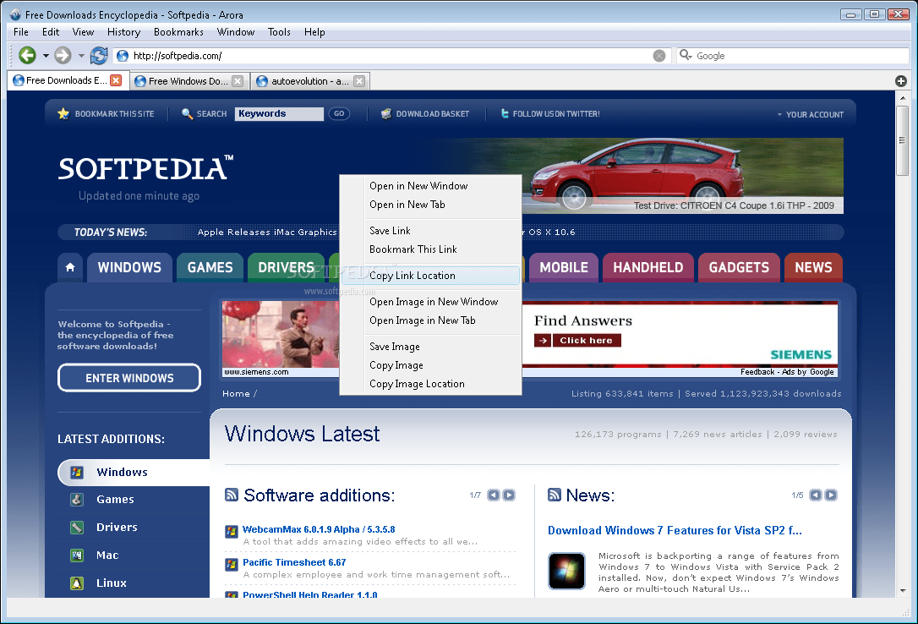Click the Drivers icon in sidebar
This screenshot has width=918, height=624.
click(x=77, y=528)
